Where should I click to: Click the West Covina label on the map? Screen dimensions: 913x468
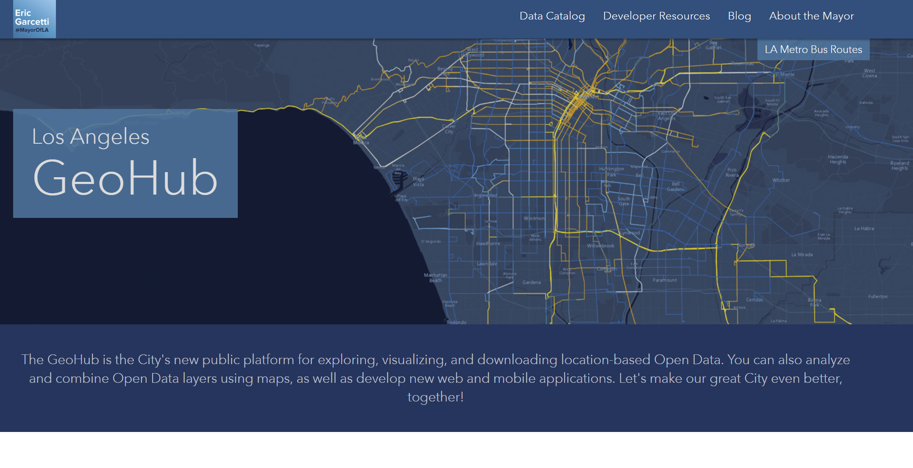click(869, 73)
